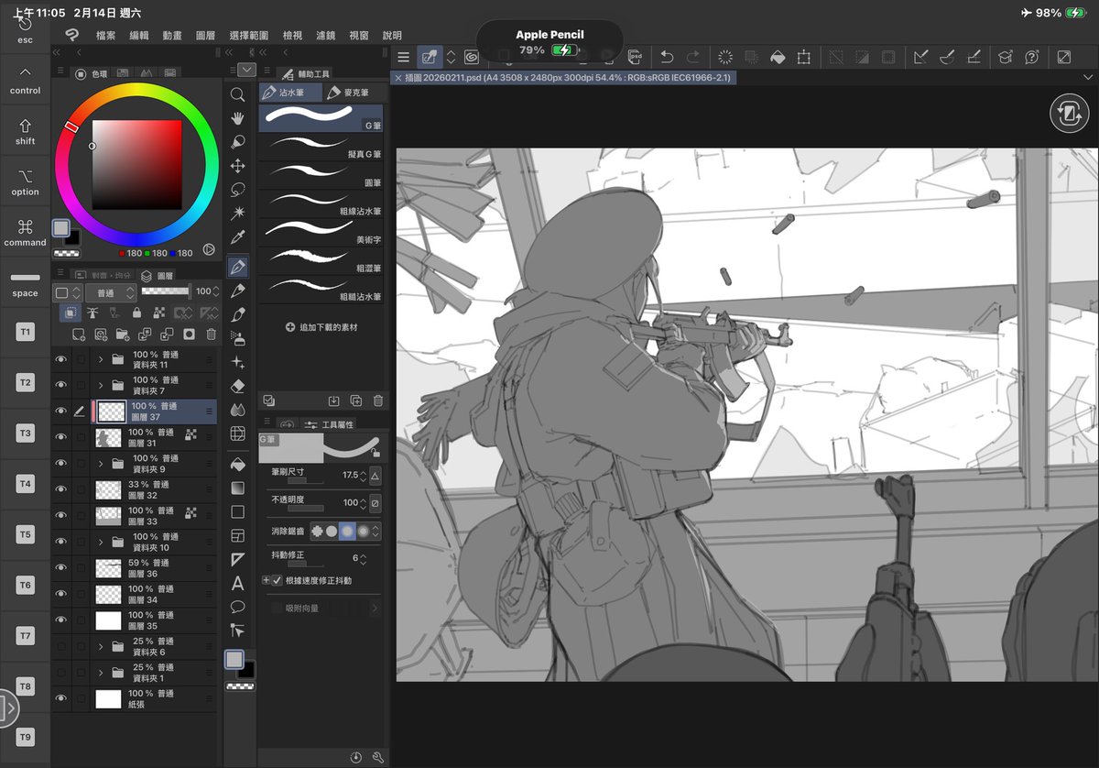
Task: Click the New layer folder icon
Action: tap(123, 335)
